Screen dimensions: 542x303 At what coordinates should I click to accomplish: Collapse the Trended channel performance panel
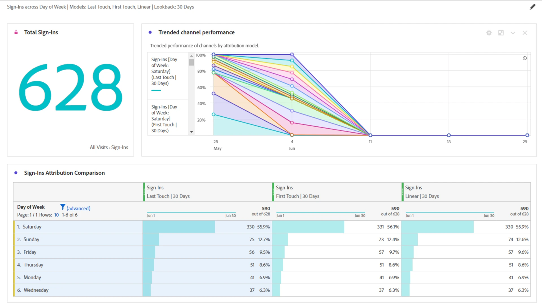(x=513, y=33)
